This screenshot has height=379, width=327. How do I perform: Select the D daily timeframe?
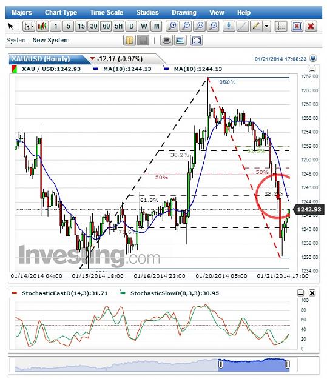[x=131, y=26]
